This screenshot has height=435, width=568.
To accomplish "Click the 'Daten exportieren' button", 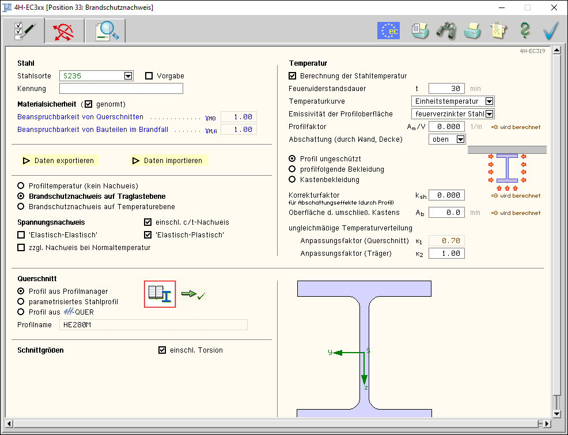I will click(x=58, y=161).
